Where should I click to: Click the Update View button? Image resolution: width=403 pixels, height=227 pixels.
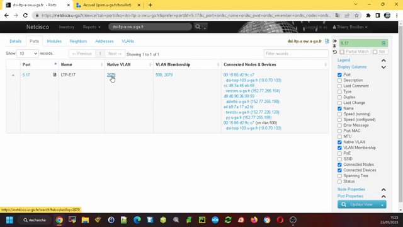point(358,204)
